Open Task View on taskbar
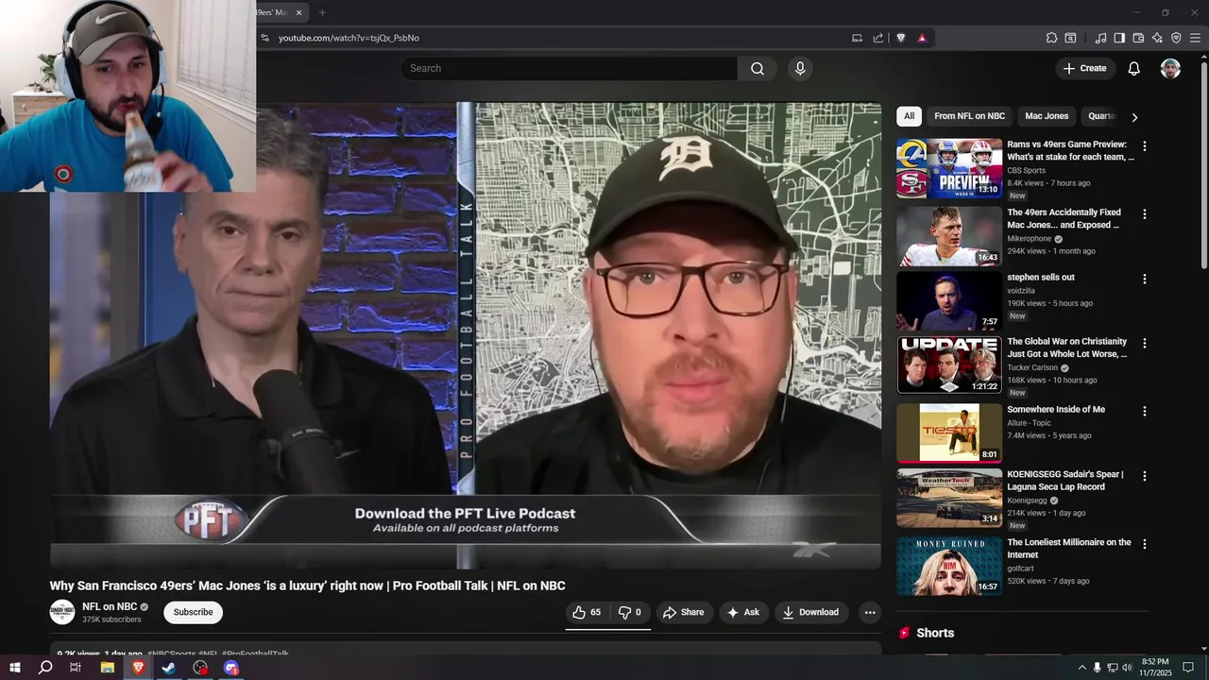The width and height of the screenshot is (1209, 680). tap(76, 668)
